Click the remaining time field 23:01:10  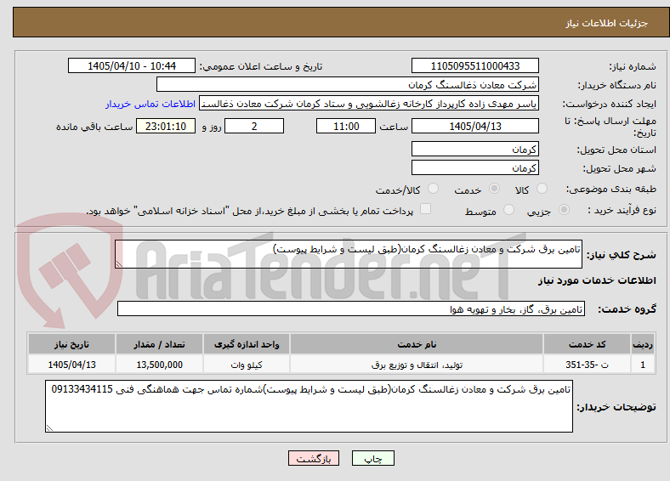tap(166, 126)
